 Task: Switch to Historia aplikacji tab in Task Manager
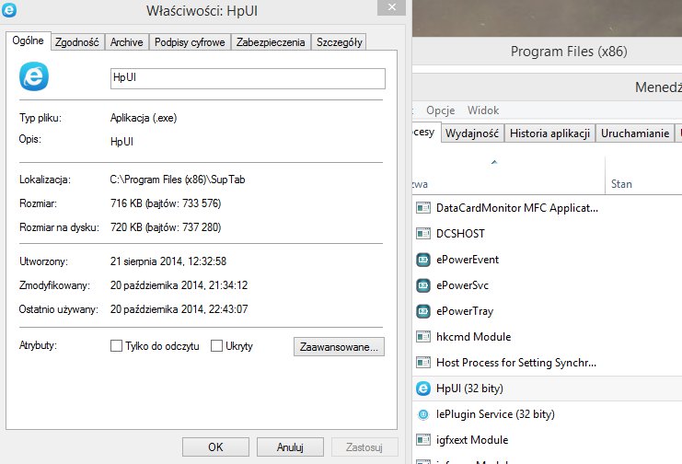(x=549, y=133)
